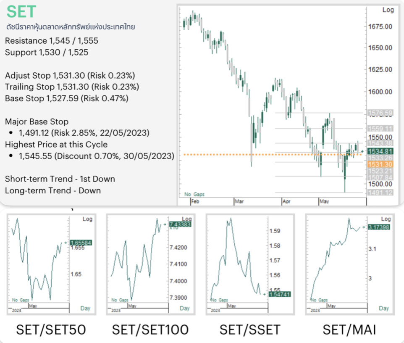Click Trailing Stop 1,531.30 text
Screen dimensions: 404x343
point(72,87)
